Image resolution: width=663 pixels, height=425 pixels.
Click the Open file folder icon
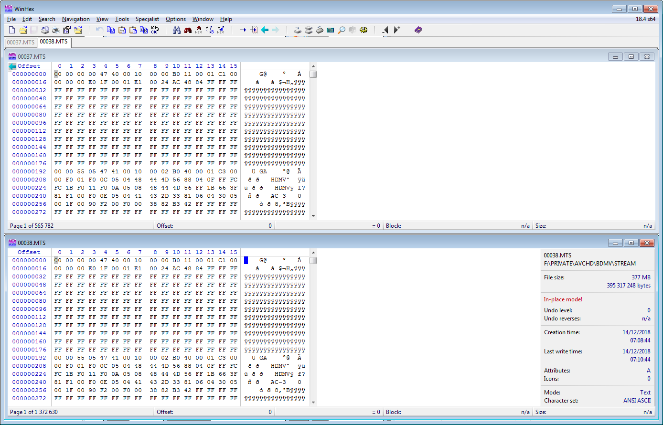23,30
